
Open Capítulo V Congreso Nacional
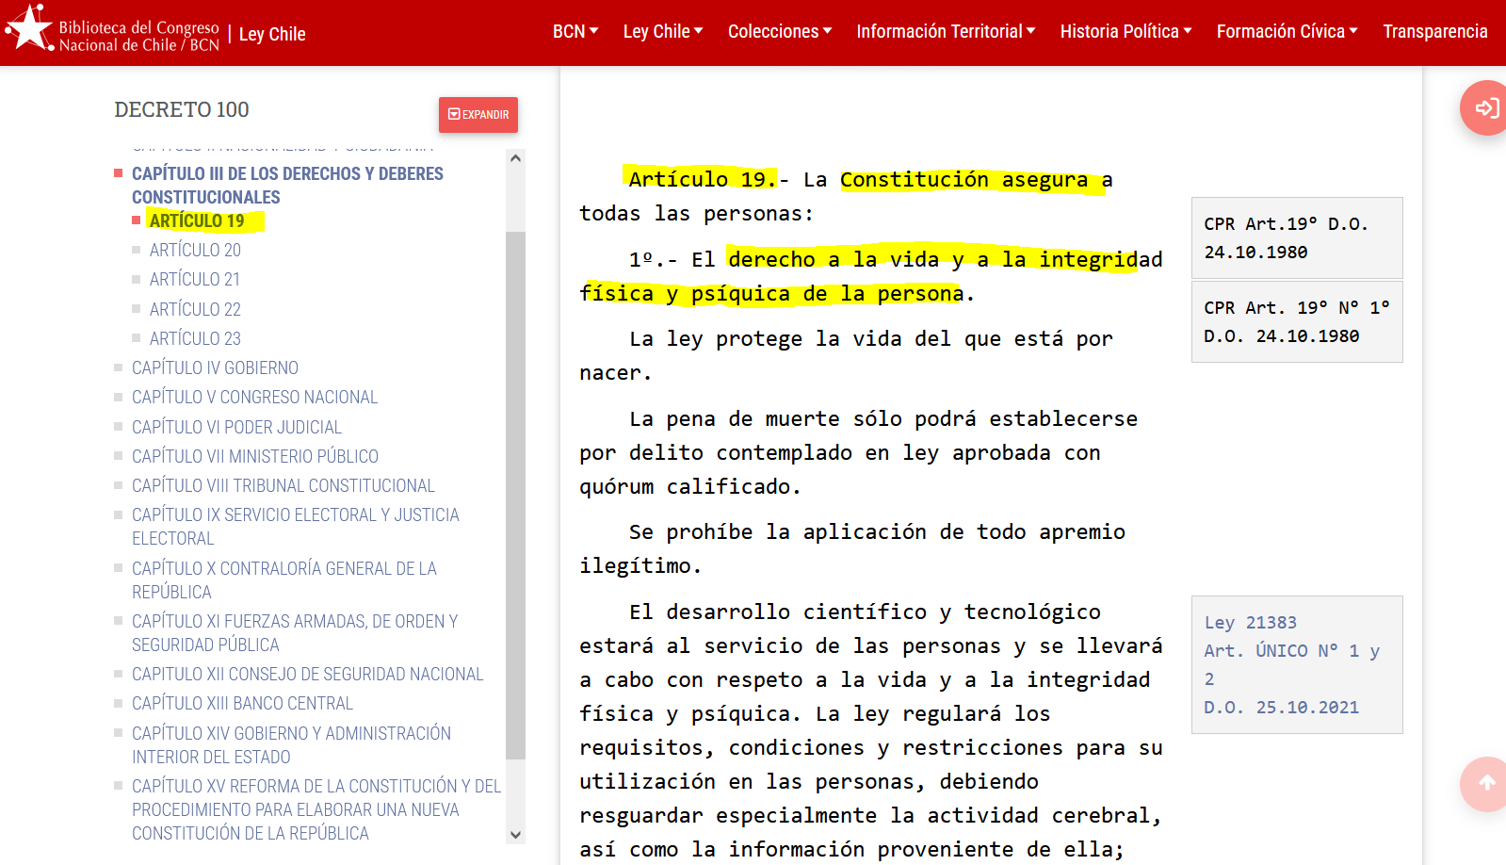pyautogui.click(x=254, y=397)
